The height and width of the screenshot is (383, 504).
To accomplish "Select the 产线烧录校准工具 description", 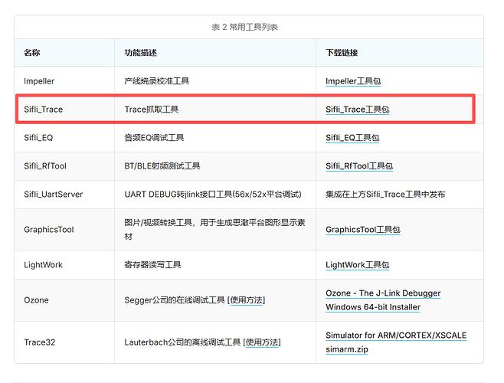I will pos(156,81).
